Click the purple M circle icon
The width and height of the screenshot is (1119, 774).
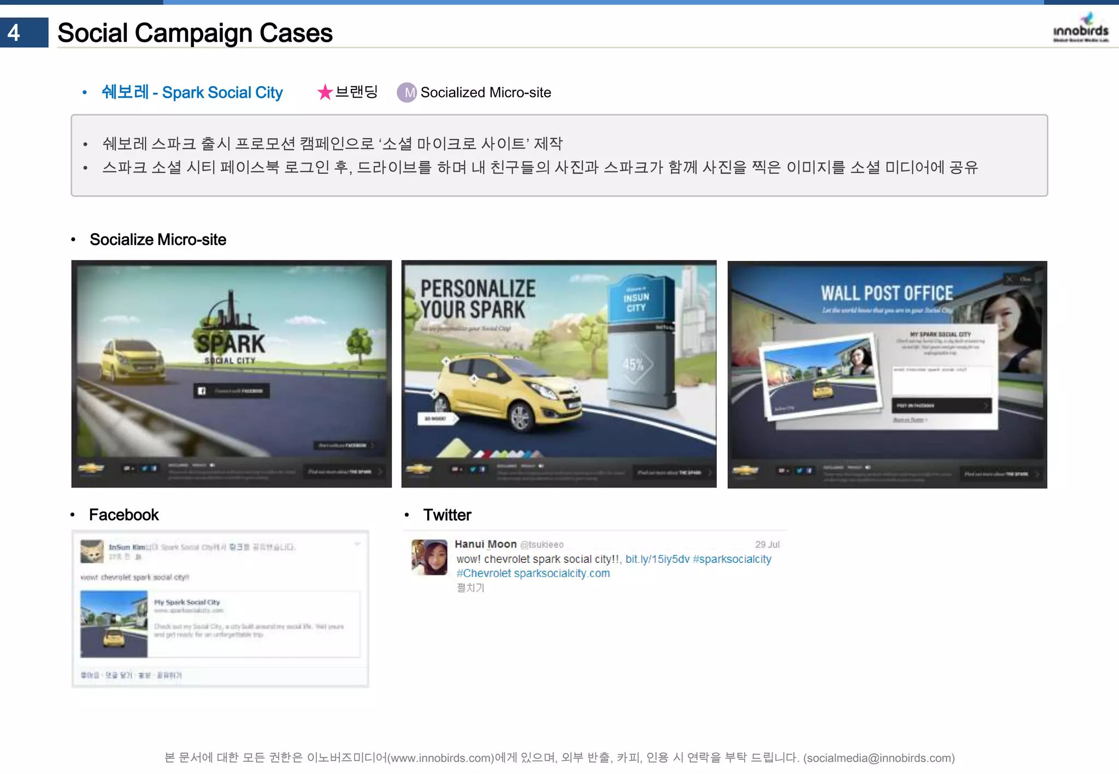pos(407,92)
